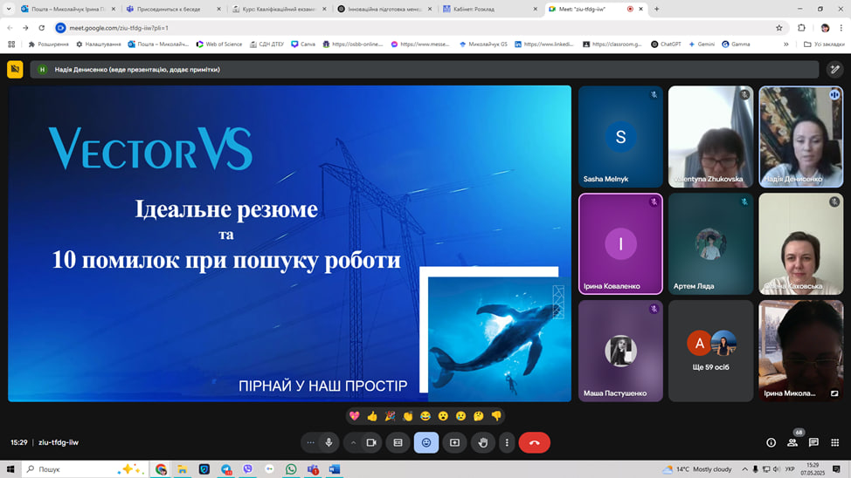851x478 pixels.
Task: Open the 'Canva' bookmark
Action: pyautogui.click(x=303, y=44)
